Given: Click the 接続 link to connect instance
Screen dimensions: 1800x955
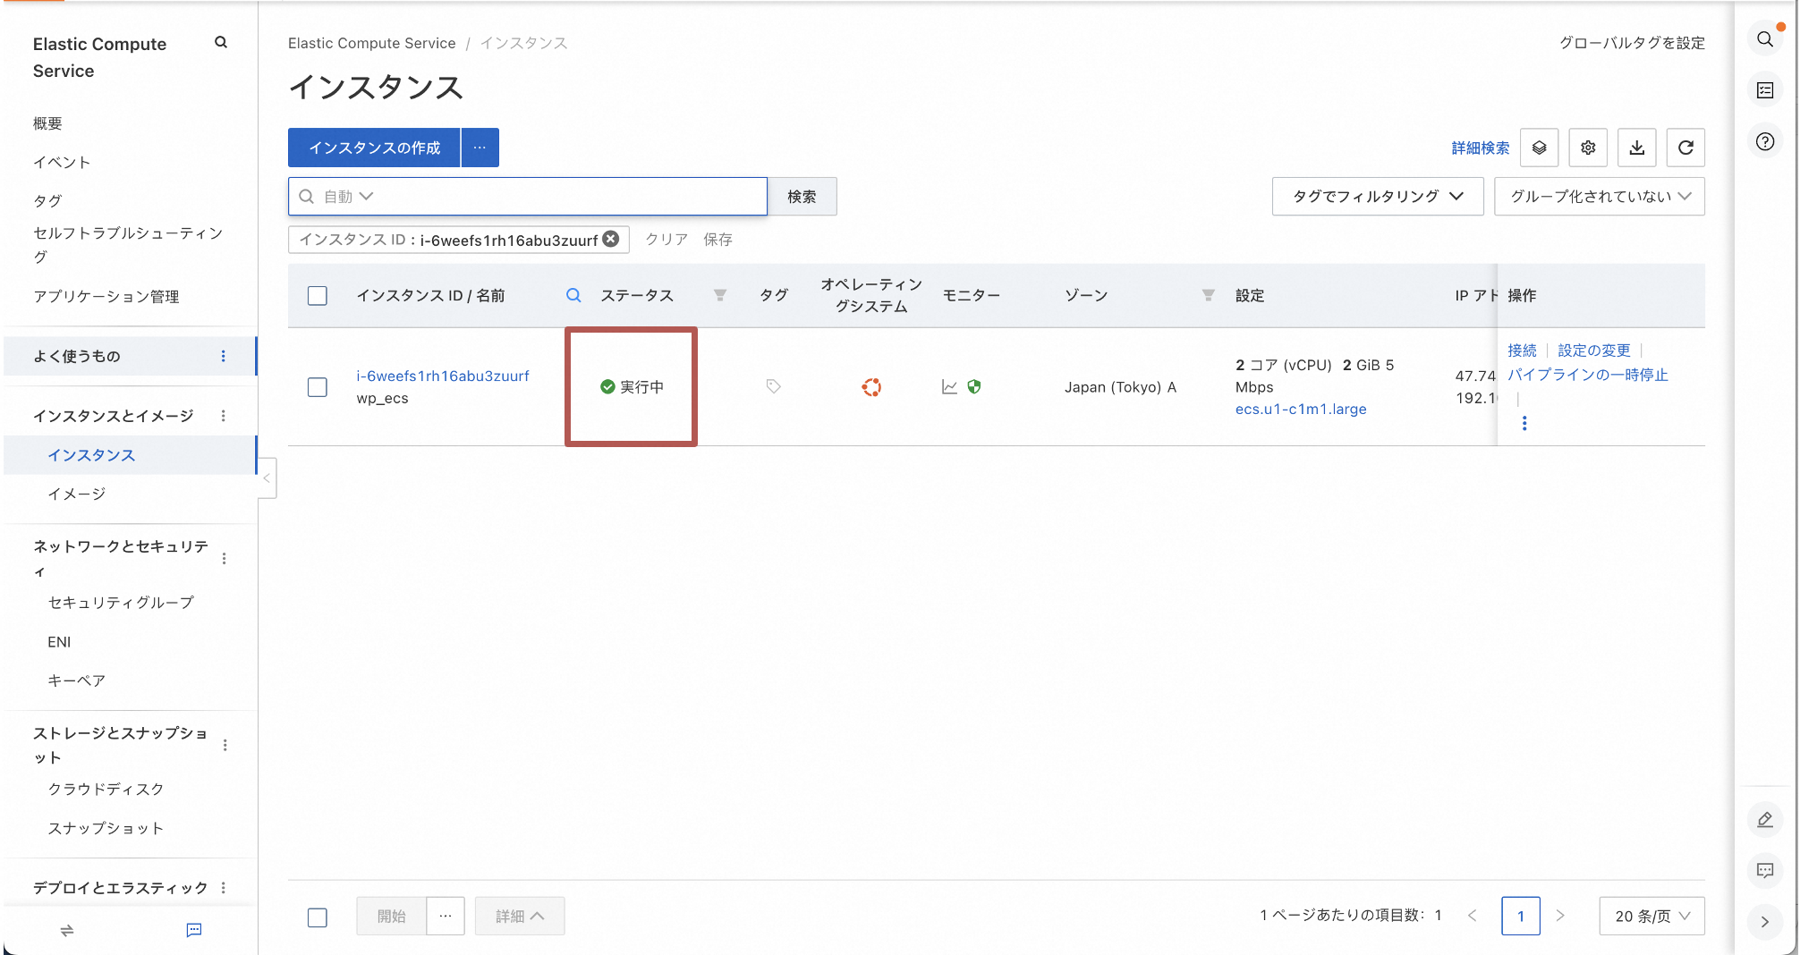Looking at the screenshot, I should coord(1521,350).
